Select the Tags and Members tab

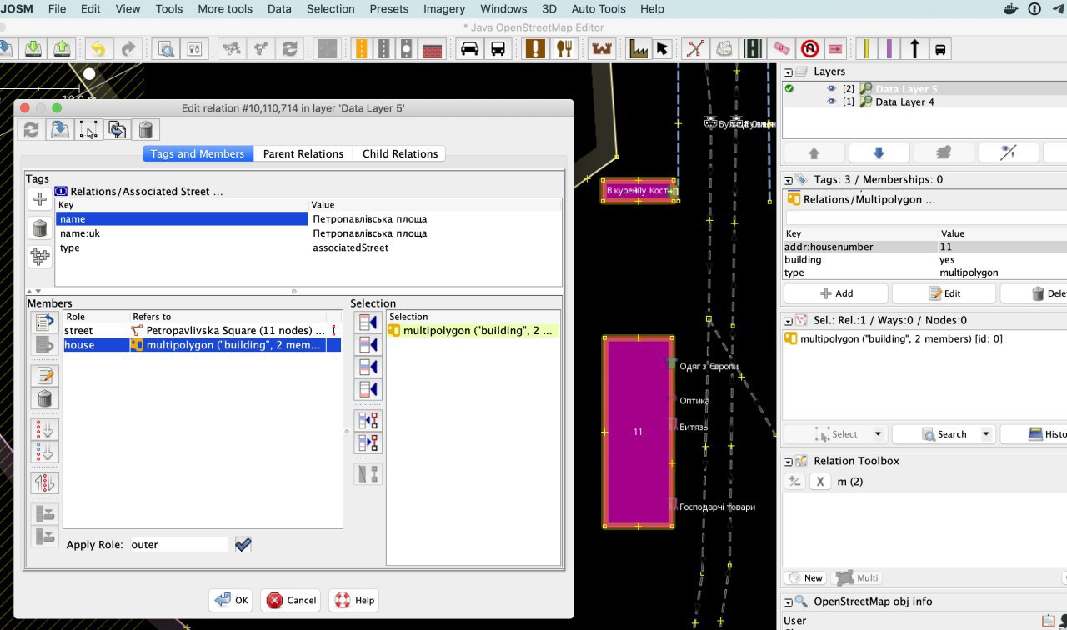click(198, 153)
